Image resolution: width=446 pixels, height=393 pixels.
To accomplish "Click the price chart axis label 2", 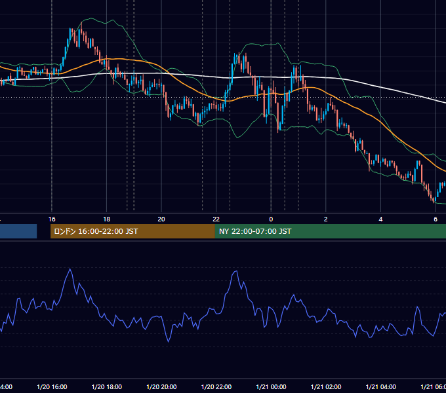I will click(326, 219).
